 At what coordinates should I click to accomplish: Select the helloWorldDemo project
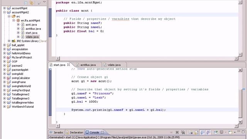[x=21, y=53]
